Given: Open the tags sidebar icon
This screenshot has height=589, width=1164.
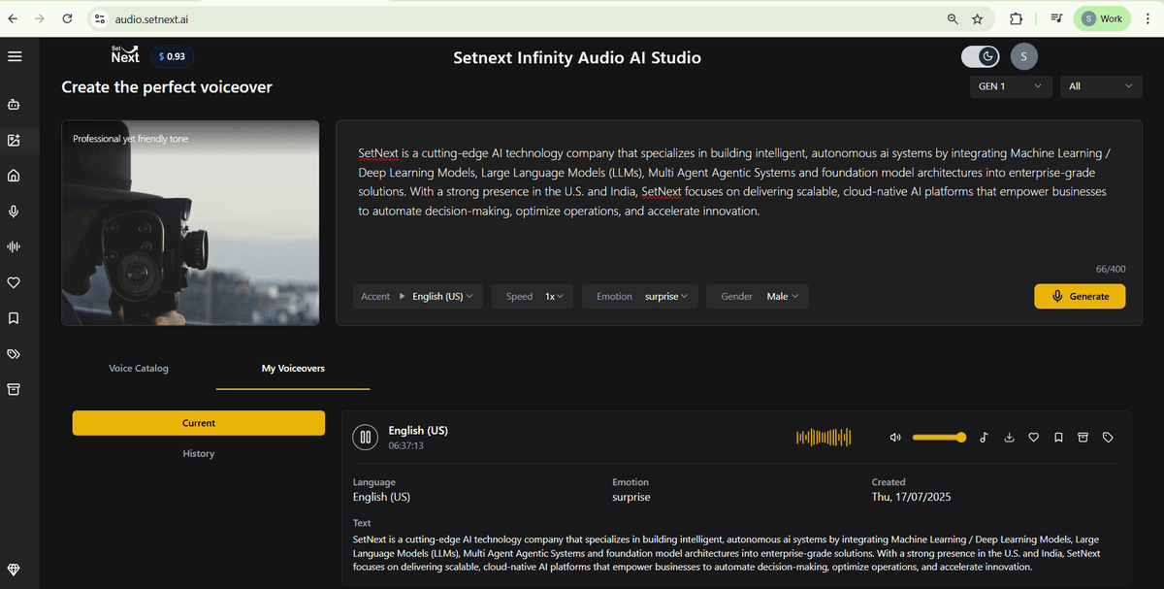Looking at the screenshot, I should (x=14, y=354).
